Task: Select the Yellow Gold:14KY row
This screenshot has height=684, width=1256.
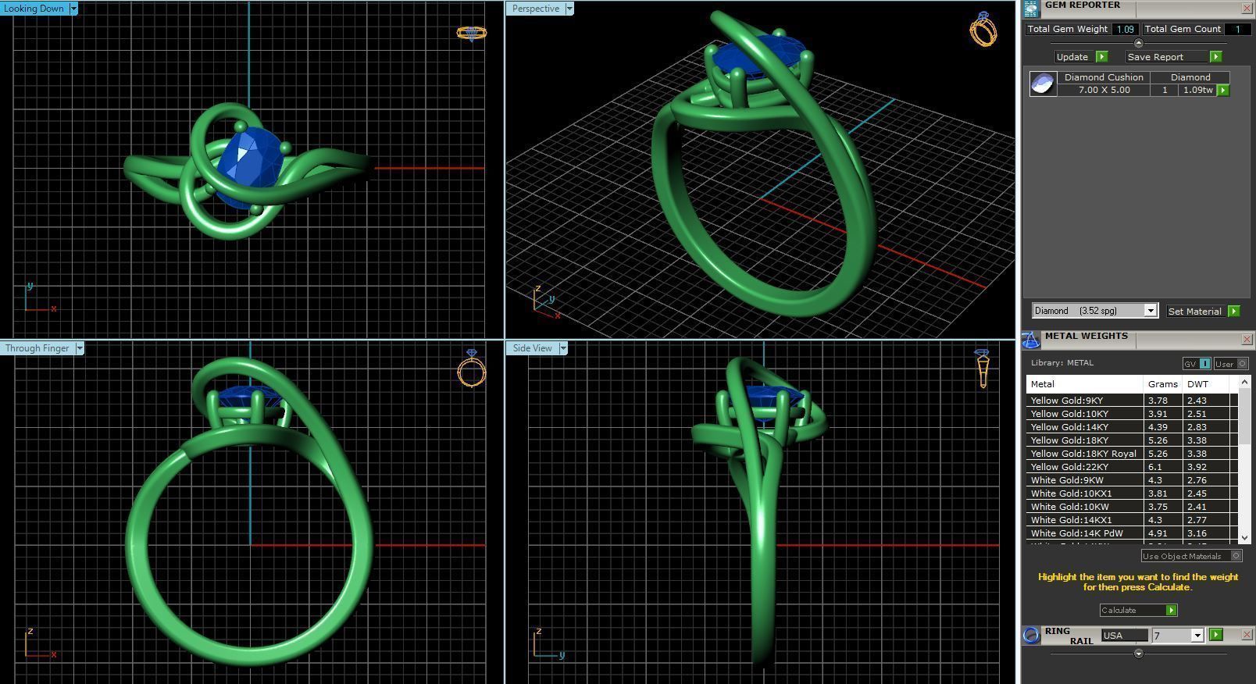Action: pyautogui.click(x=1132, y=427)
